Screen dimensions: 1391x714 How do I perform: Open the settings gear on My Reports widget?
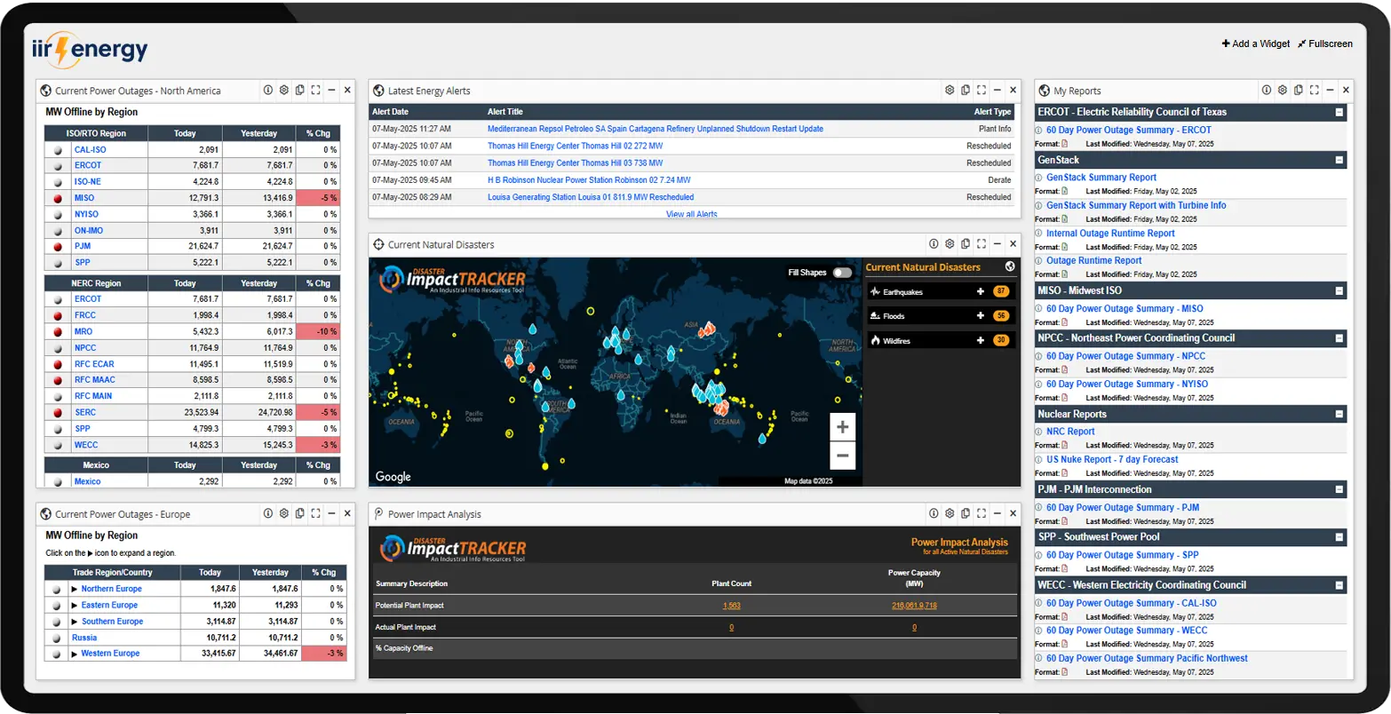coord(1282,90)
